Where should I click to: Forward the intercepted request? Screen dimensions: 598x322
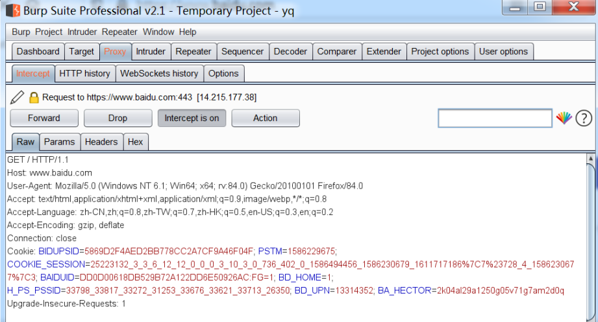tap(44, 118)
